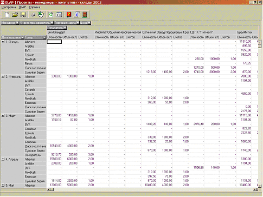Select the 2. Февраль month label
Screen dimensions: 263x197
(x=13, y=77)
